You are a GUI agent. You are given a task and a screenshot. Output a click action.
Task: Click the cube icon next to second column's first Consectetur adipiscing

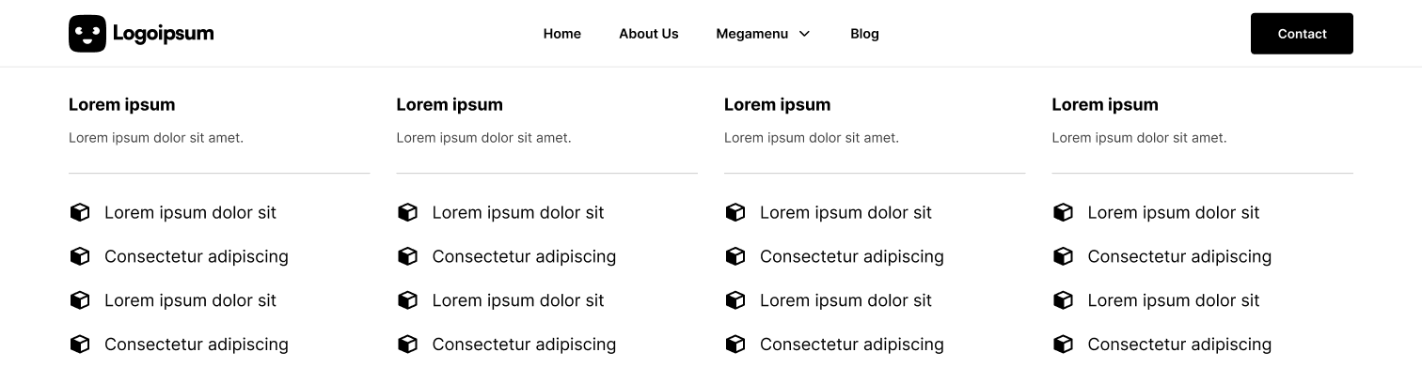click(x=407, y=256)
